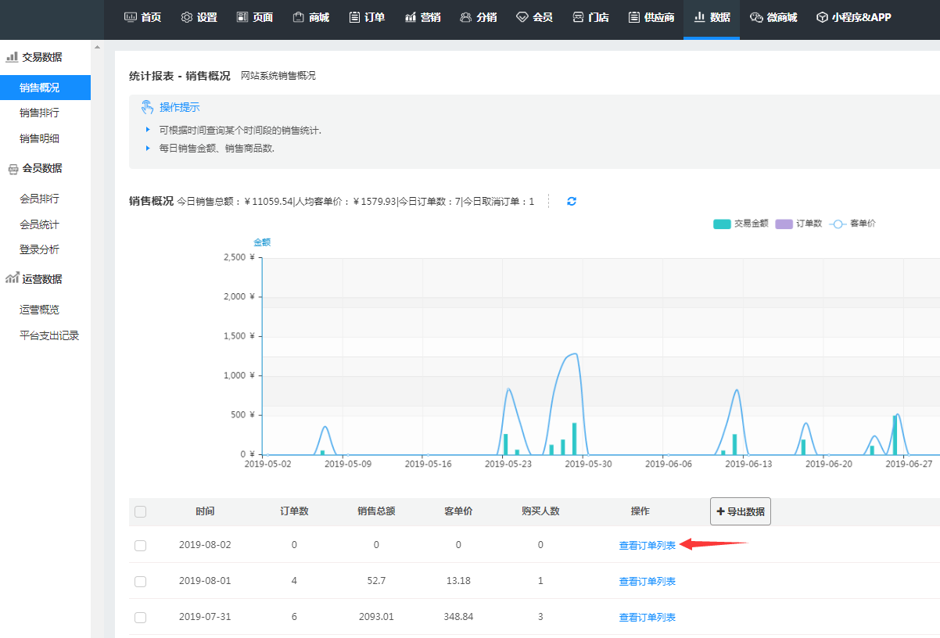Open 查看订单列表 for 2019-07-31

(647, 618)
